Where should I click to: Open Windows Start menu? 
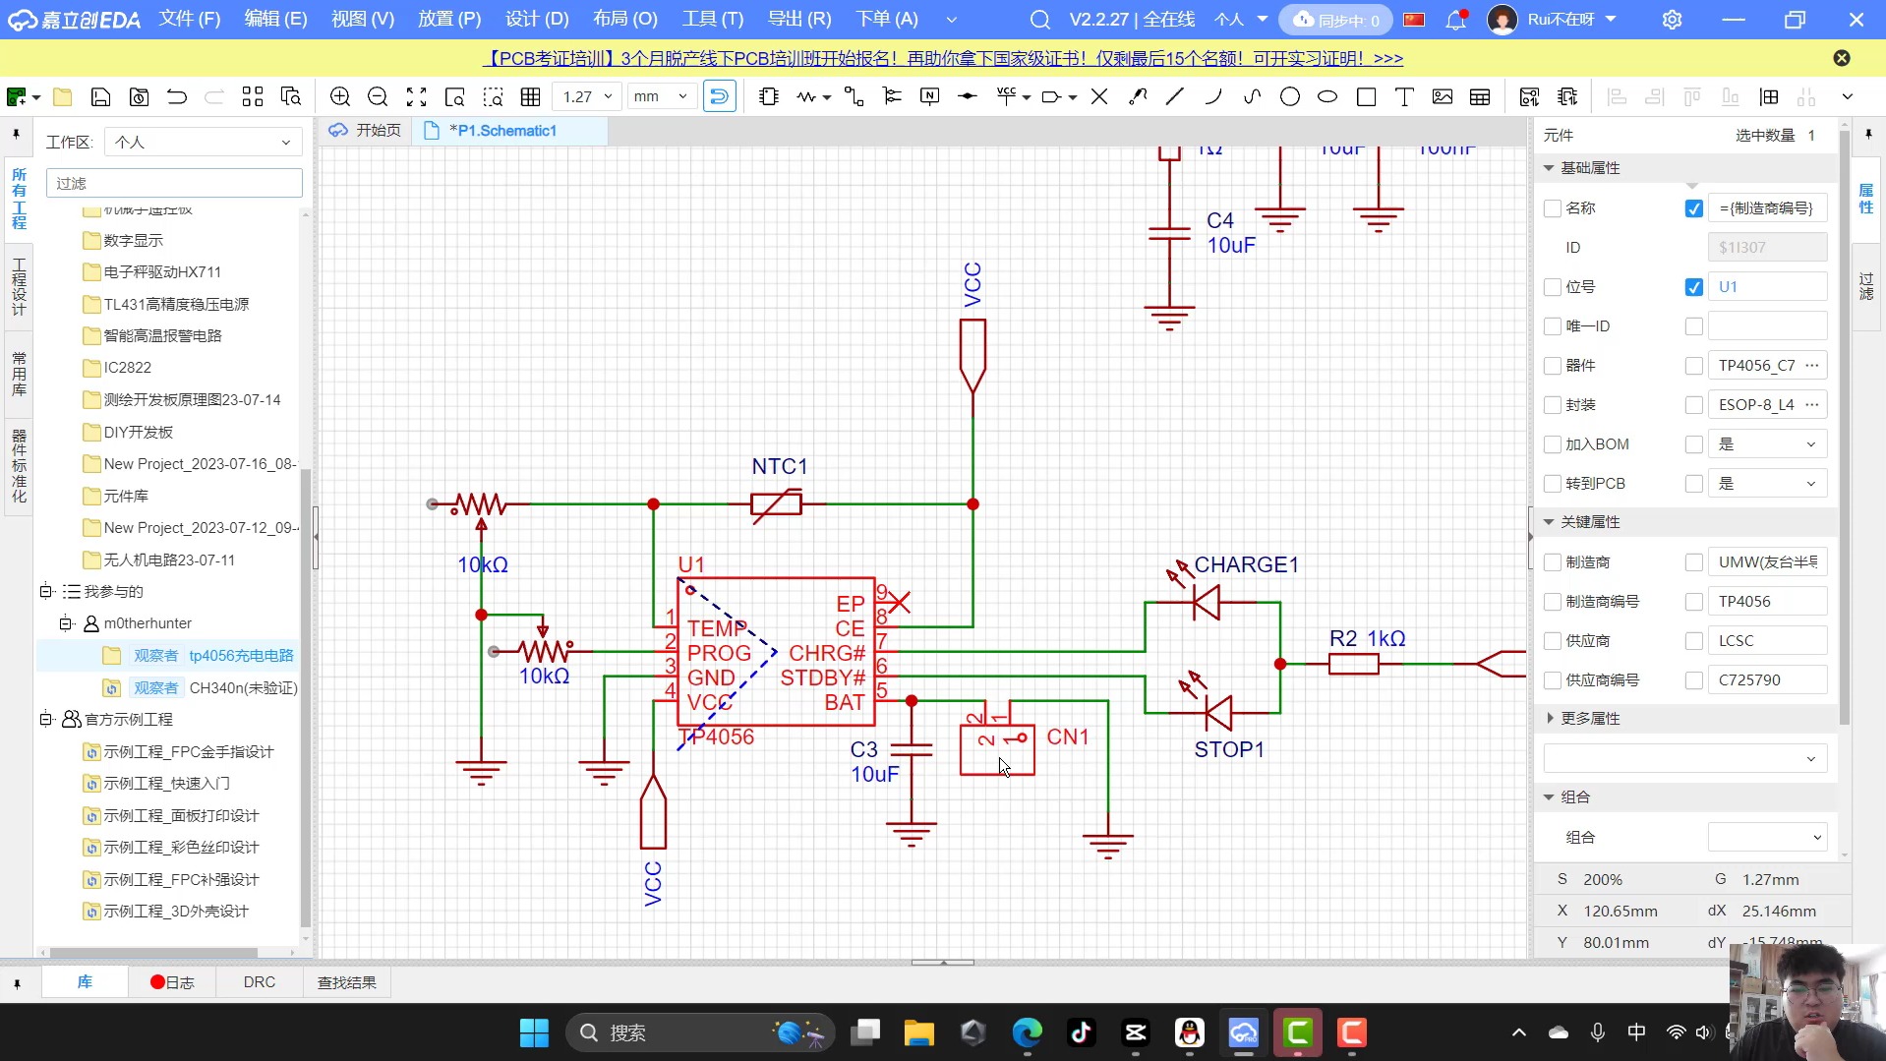(x=534, y=1032)
